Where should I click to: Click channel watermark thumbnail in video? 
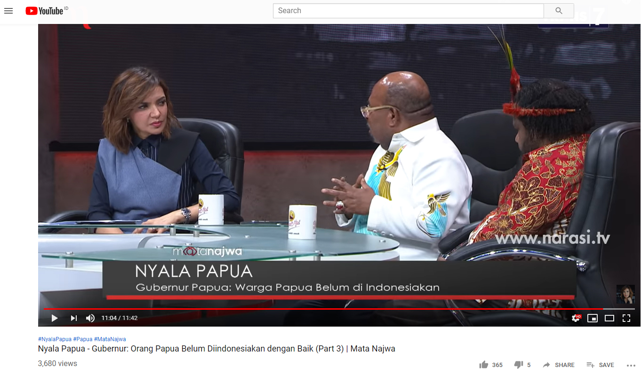click(x=625, y=295)
